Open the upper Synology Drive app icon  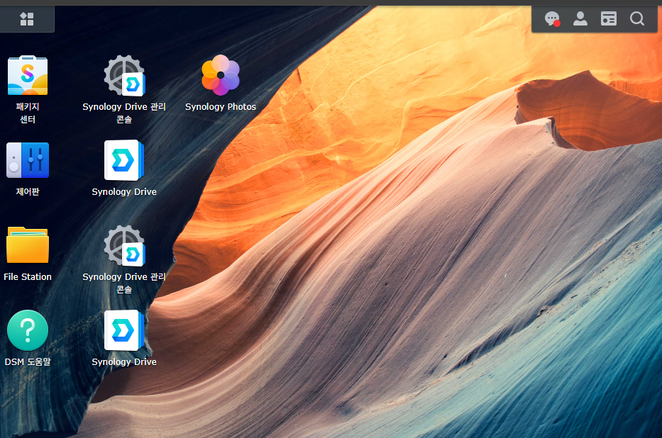(x=124, y=160)
